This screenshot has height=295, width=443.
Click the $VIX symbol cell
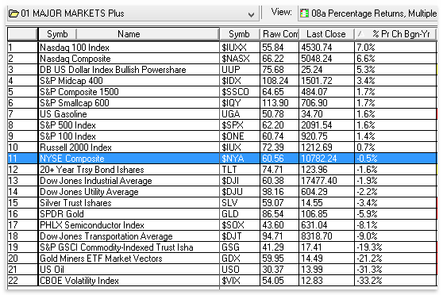(240, 281)
